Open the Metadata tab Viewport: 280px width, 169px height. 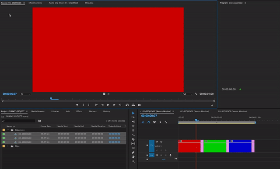coord(89,3)
